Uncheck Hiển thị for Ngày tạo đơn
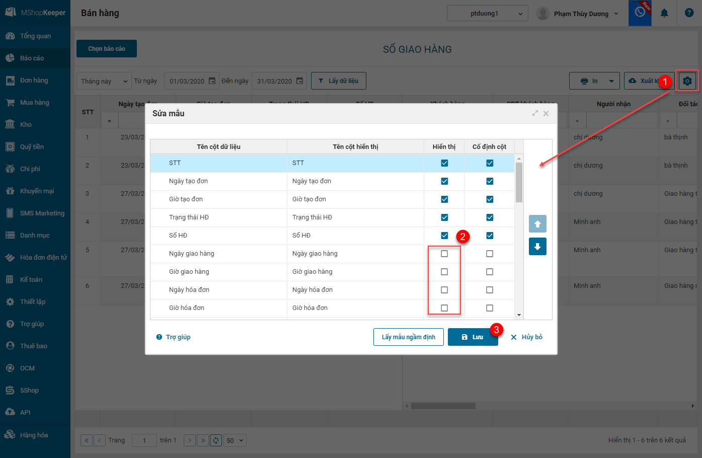 click(444, 181)
